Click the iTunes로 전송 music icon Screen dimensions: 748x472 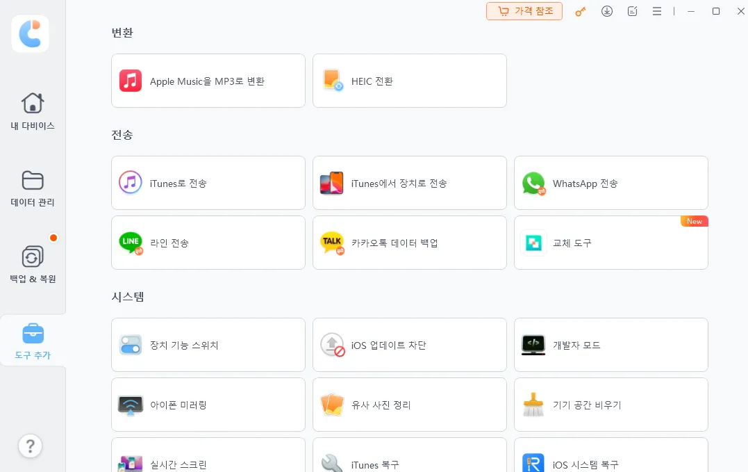[131, 183]
